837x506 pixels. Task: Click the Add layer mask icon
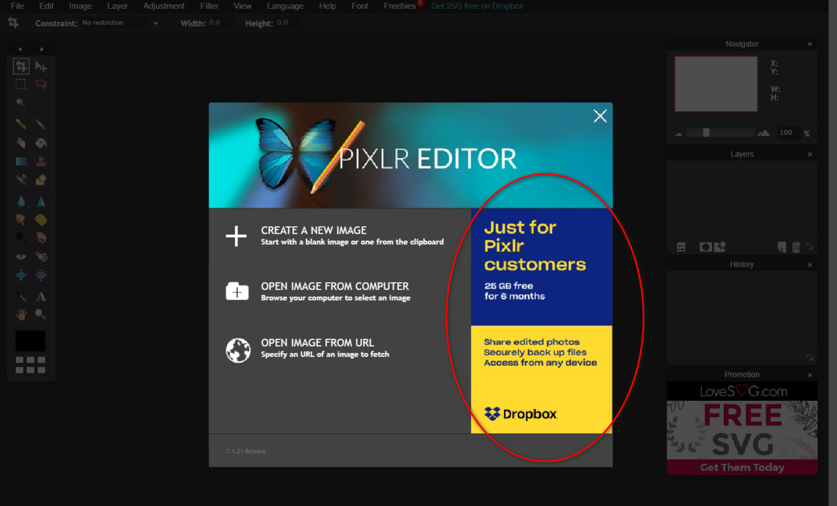[706, 247]
